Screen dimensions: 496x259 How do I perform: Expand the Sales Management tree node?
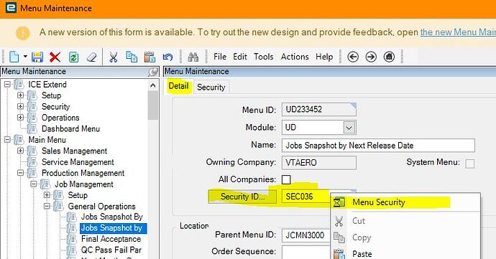(20, 151)
